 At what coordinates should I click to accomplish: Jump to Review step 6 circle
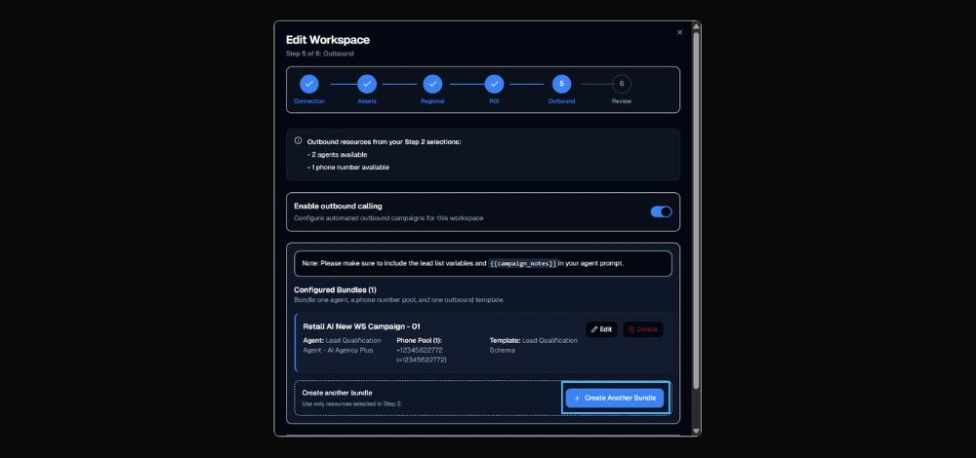(x=621, y=84)
